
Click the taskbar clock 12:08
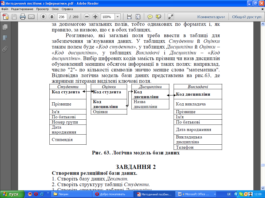[x=258, y=194]
